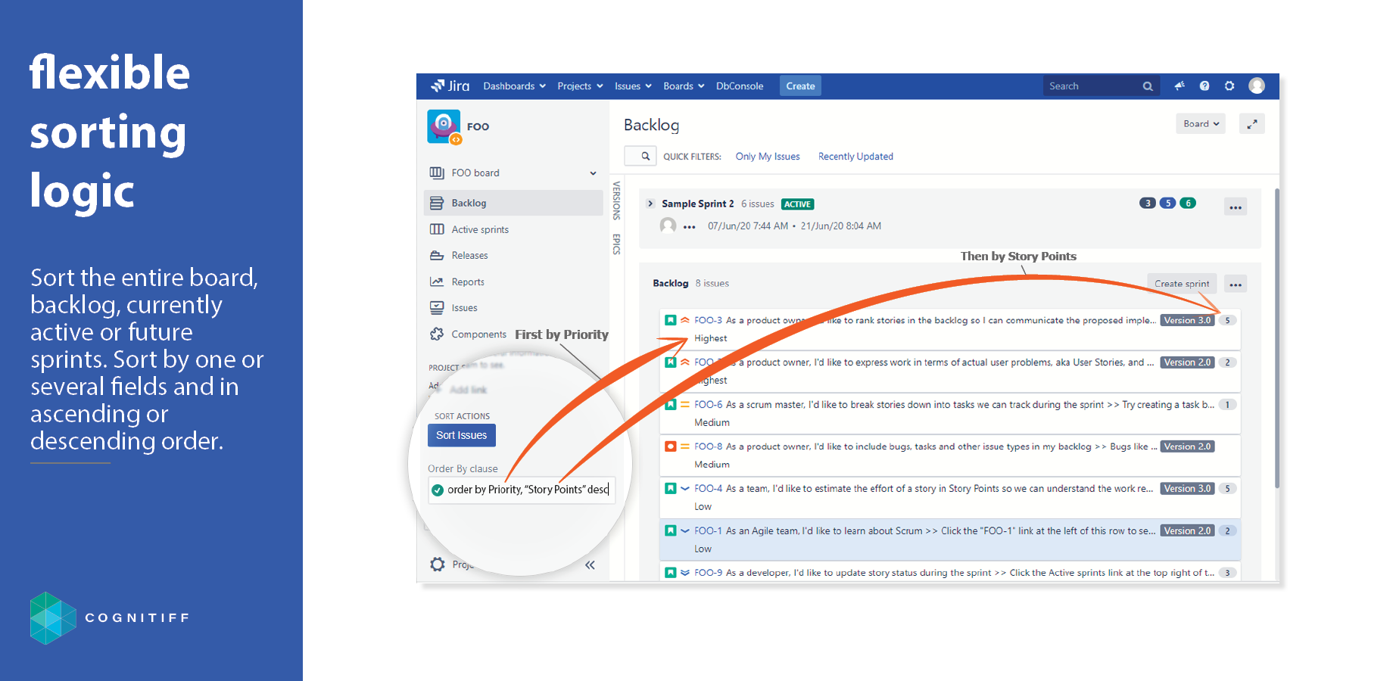Collapse the Sample Sprint 2 section

point(650,204)
